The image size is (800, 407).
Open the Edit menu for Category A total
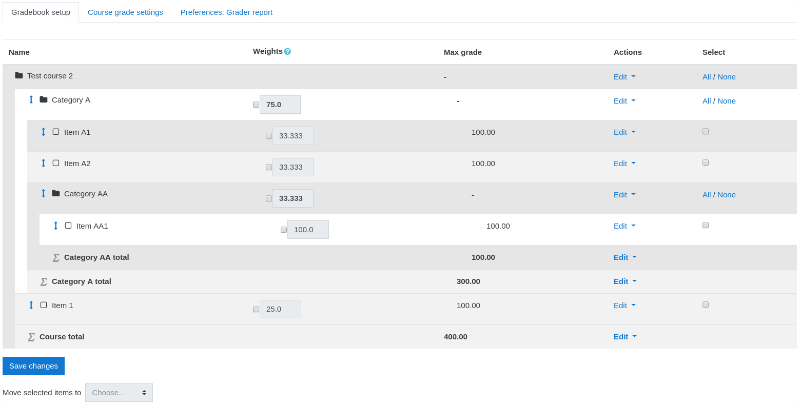[625, 281]
